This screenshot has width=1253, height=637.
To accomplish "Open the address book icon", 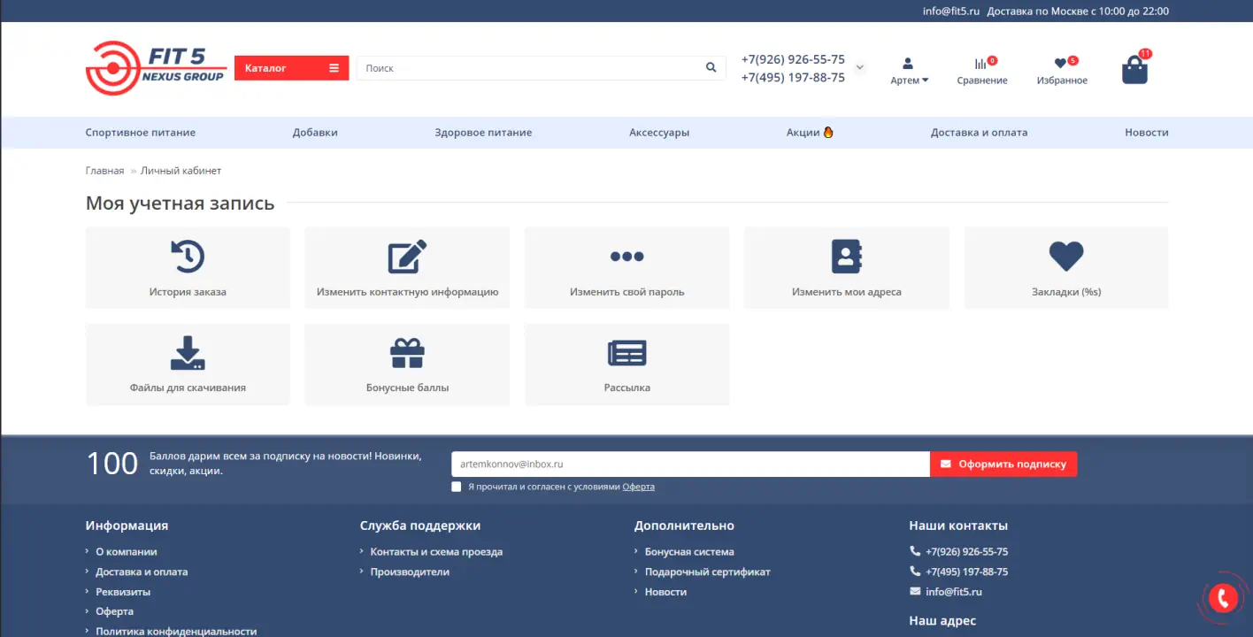I will coord(846,257).
